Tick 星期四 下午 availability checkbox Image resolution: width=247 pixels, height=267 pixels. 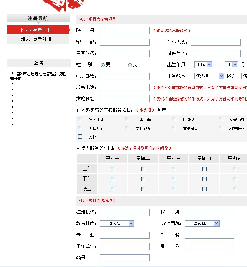[x=204, y=179]
